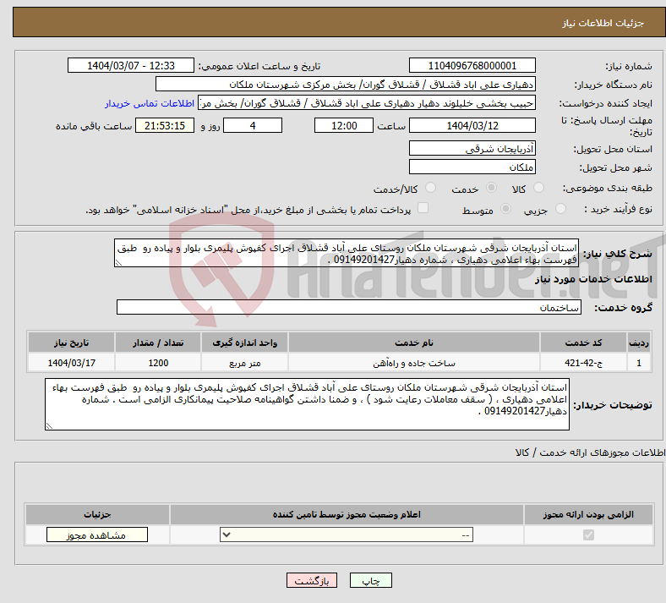Select the کالا radio button

(538, 188)
